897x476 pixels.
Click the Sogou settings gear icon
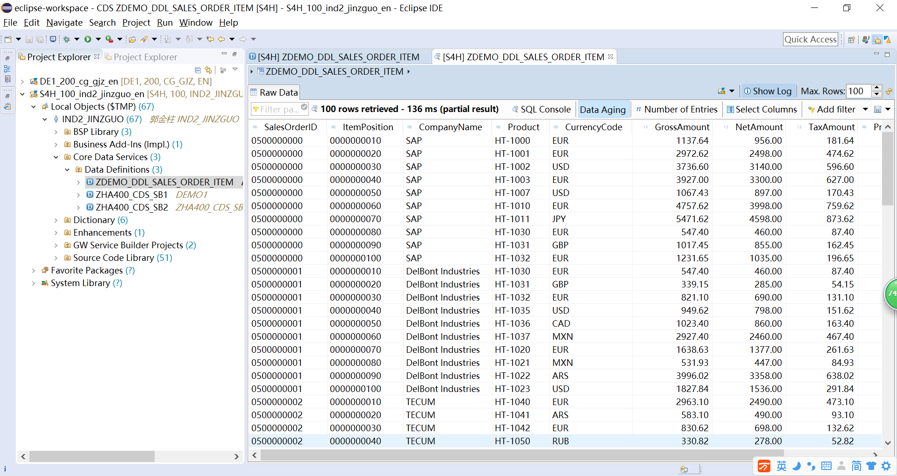click(x=886, y=466)
